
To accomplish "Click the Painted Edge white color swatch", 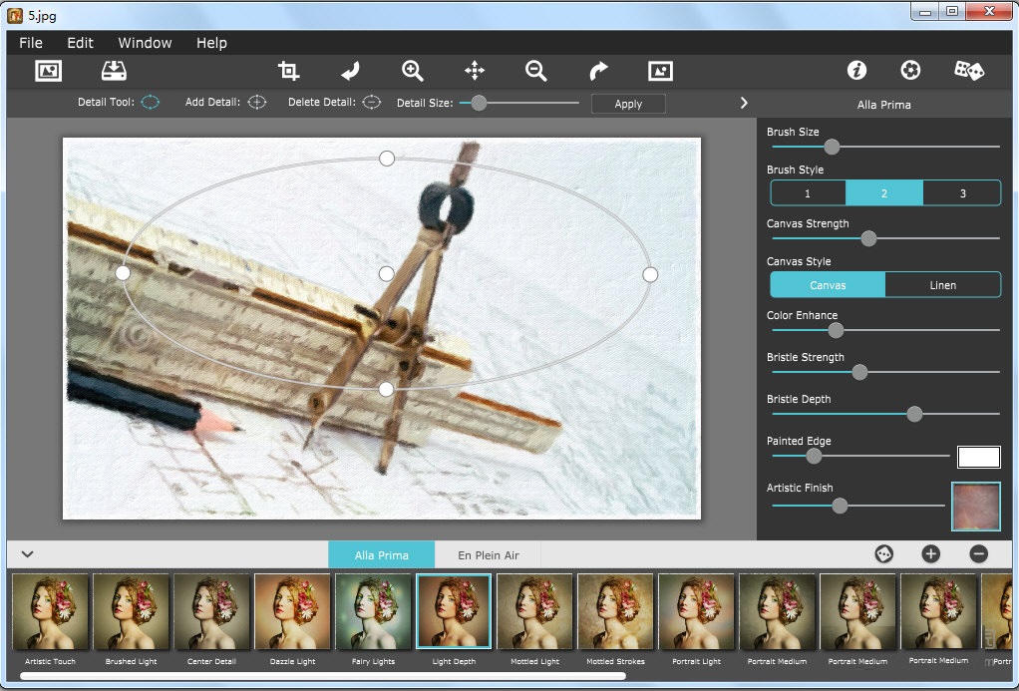I will (978, 457).
